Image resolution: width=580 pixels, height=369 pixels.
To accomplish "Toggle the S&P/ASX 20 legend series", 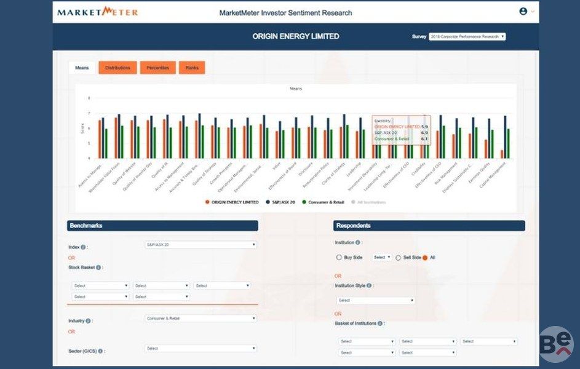I will (280, 202).
